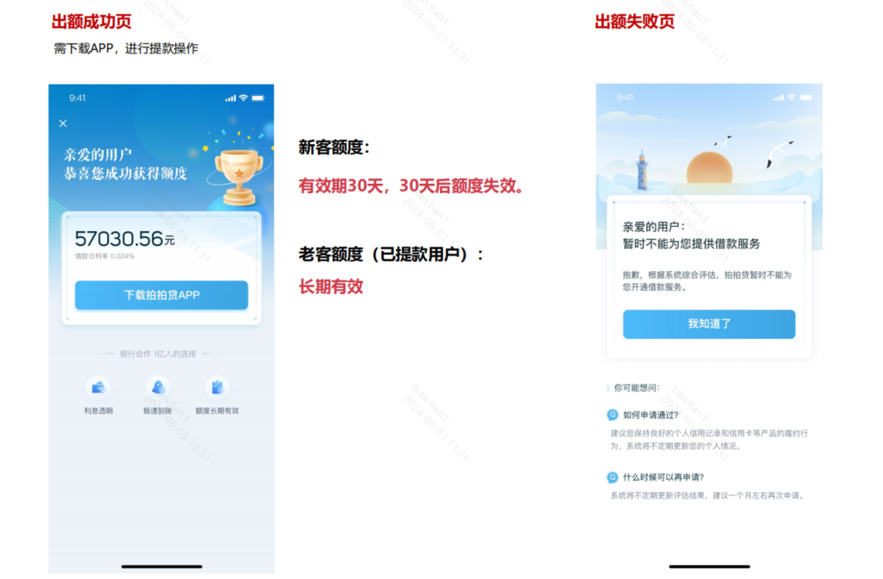Screen dimensions: 883x579
Task: Click the 抱歉，根据系统综合评估 apology paragraph
Action: [707, 280]
